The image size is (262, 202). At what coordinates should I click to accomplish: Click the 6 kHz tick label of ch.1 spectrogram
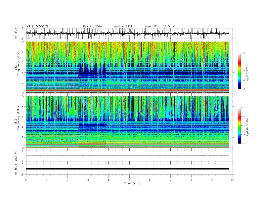[x=23, y=62]
